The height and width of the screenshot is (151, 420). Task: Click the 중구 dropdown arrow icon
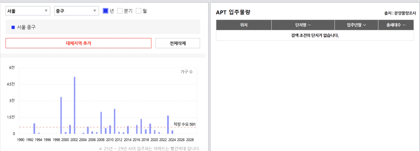pos(94,11)
